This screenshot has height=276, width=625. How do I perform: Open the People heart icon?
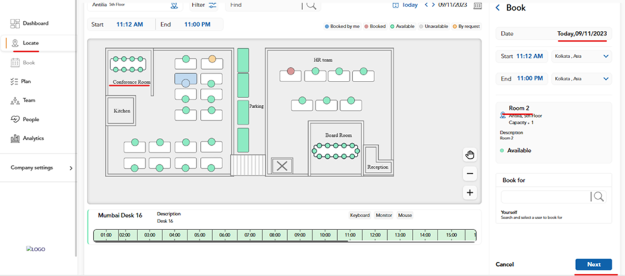pos(15,119)
